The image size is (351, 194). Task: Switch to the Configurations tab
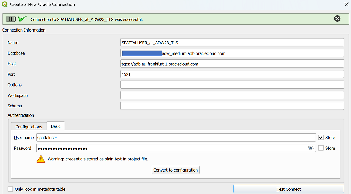[28, 127]
